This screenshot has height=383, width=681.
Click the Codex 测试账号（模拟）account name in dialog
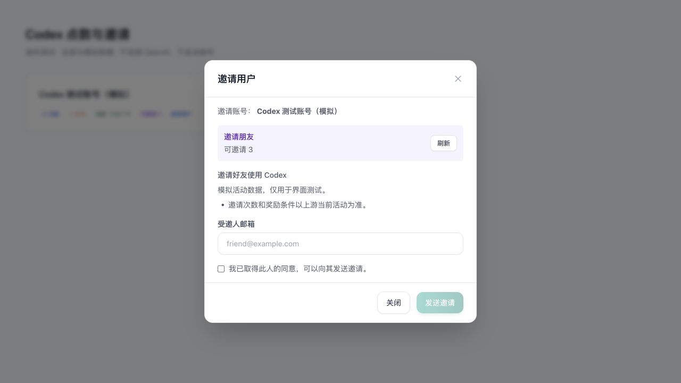[298, 111]
